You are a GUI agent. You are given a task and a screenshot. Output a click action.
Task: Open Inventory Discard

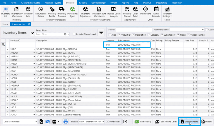tap(127, 12)
